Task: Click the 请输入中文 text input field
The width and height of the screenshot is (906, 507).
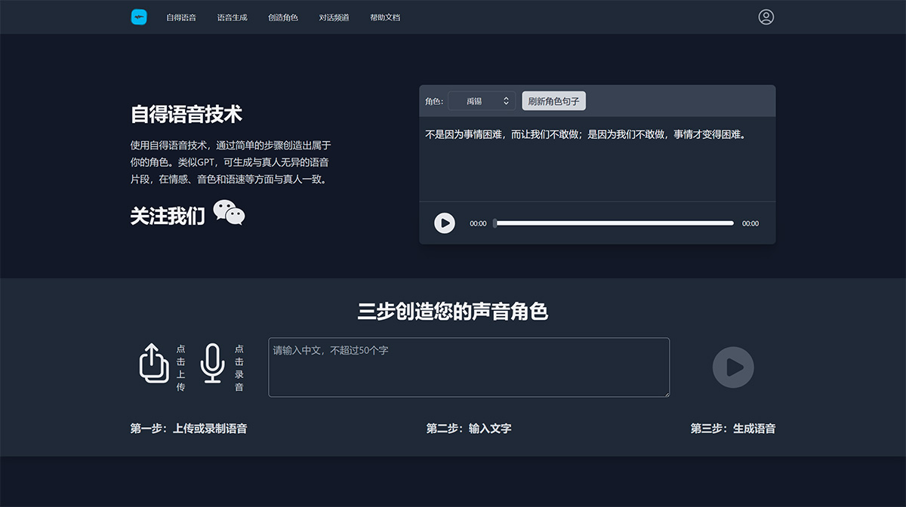Action: pos(468,367)
